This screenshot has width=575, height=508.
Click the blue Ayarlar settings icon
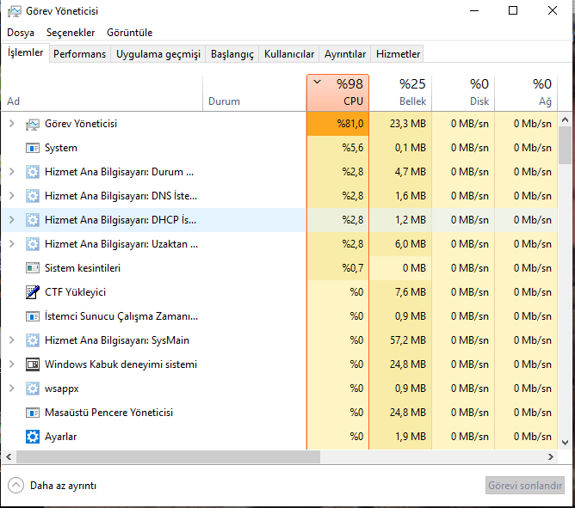32,437
